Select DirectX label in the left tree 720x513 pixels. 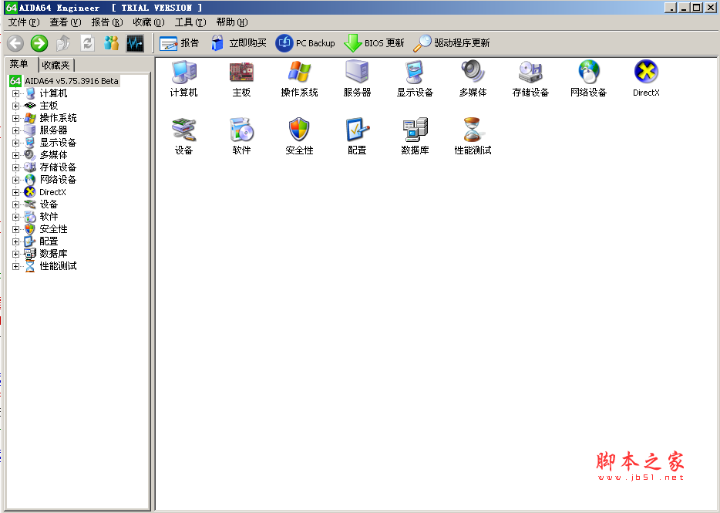53,192
